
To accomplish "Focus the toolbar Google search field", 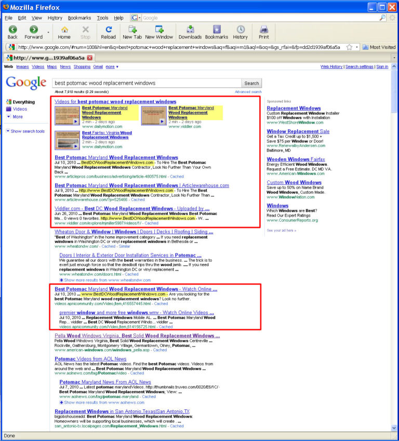I will tap(260, 18).
